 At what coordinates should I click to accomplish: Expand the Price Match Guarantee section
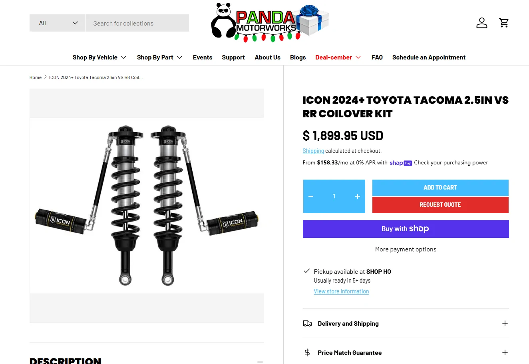coord(406,353)
